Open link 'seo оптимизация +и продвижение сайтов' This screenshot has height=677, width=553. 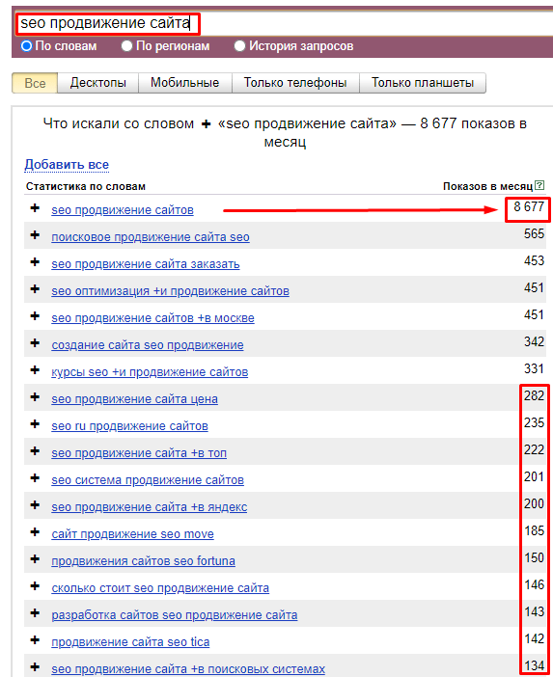(x=170, y=291)
